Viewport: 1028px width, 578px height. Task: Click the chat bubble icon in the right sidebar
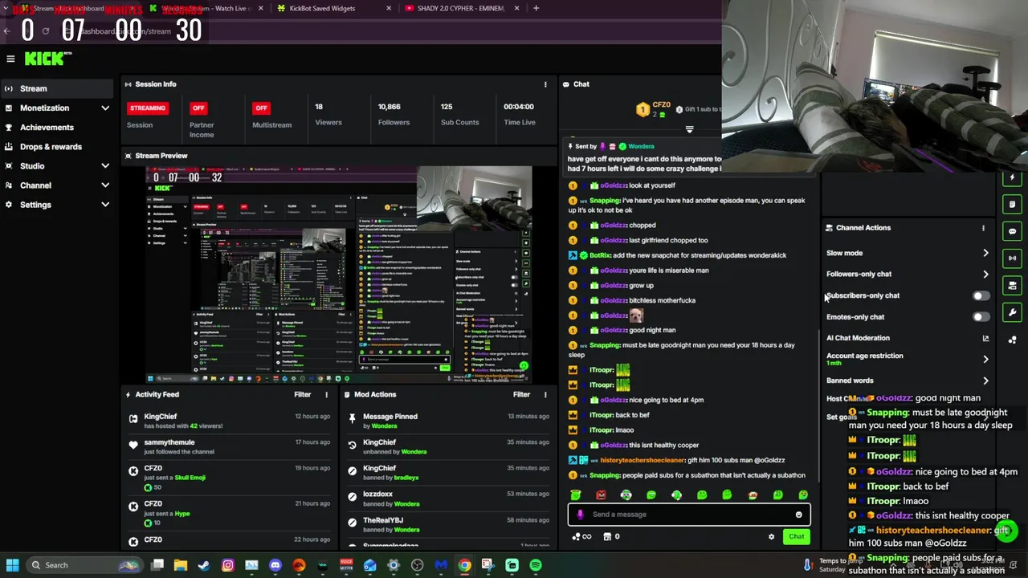[x=1013, y=231]
